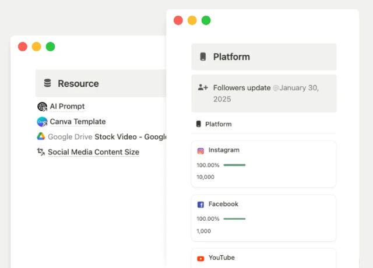Click the Resource database stack icon
This screenshot has height=268, width=373.
[47, 83]
